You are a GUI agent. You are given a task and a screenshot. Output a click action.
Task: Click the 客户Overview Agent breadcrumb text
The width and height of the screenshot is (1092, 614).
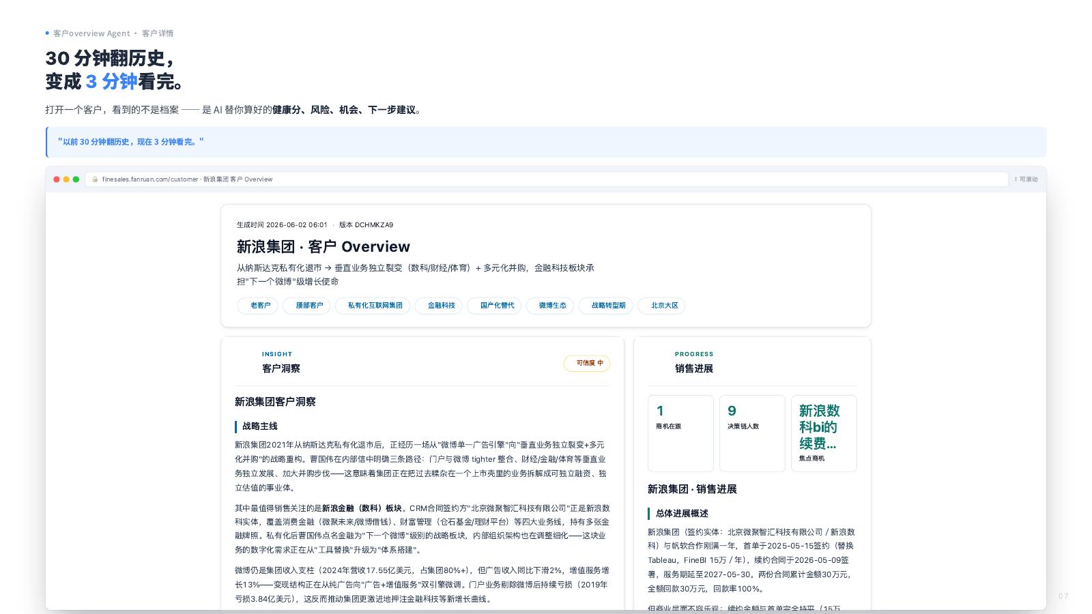point(91,33)
